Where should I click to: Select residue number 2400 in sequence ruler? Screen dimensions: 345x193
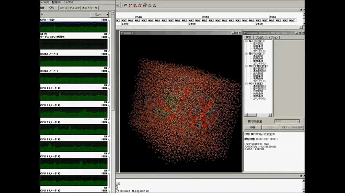[x=192, y=24]
